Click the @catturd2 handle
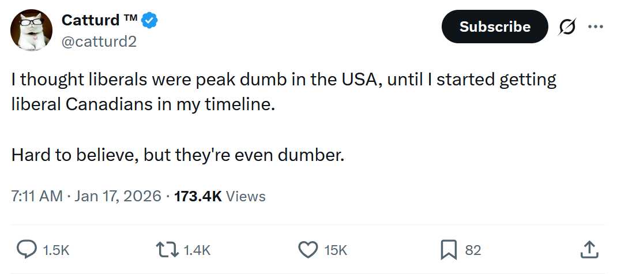The width and height of the screenshot is (621, 274). pos(99,42)
